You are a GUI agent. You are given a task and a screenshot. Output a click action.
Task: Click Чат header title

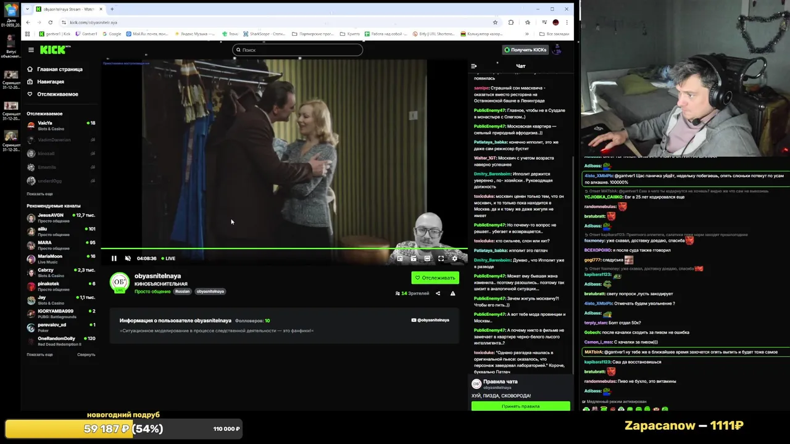(x=521, y=66)
